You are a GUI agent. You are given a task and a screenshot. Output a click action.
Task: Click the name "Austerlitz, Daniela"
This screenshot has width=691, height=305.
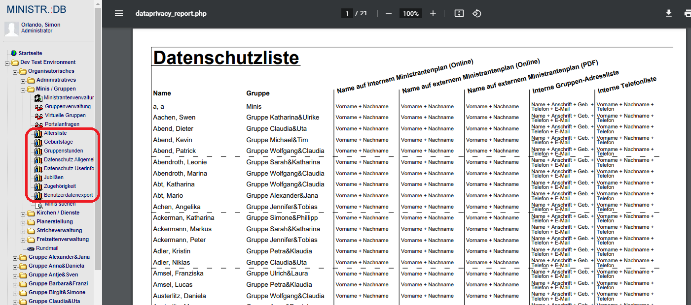pos(180,296)
